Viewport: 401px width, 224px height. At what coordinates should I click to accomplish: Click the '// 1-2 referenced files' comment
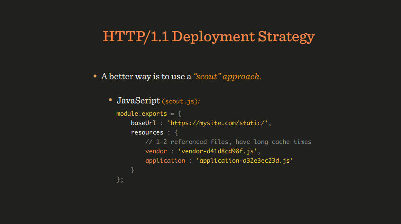(228, 142)
